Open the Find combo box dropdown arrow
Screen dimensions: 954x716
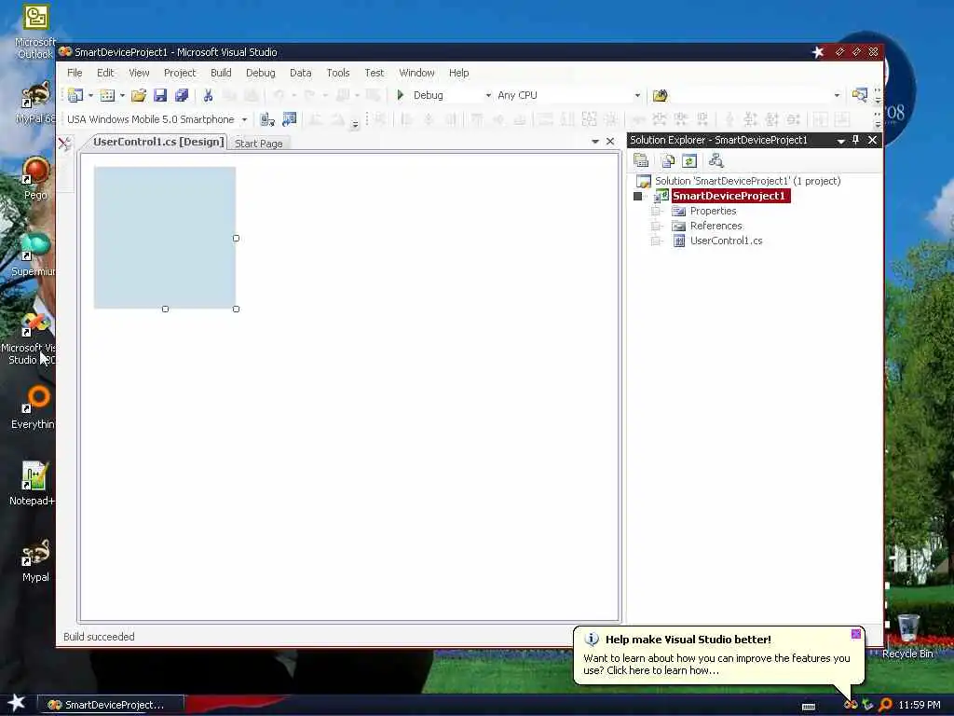click(837, 95)
